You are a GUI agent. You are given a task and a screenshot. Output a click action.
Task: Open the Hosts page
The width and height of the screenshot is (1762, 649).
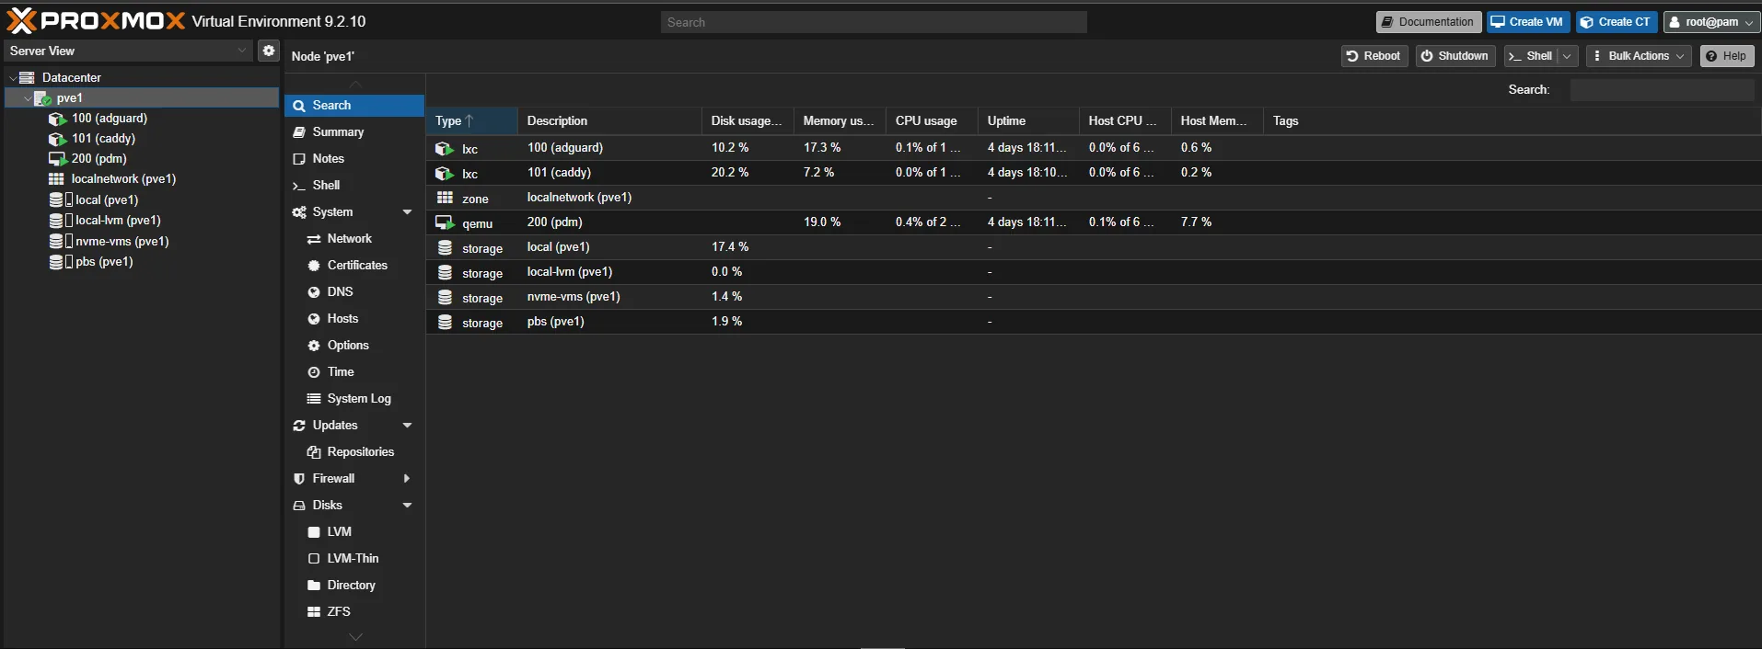[x=354, y=319]
